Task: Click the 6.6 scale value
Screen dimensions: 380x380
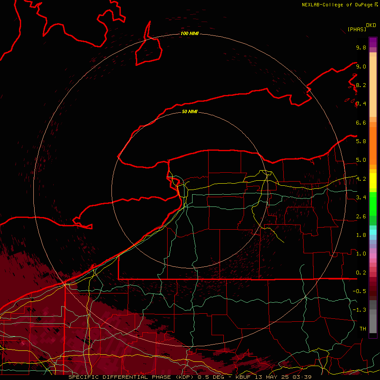Action: tap(361, 123)
